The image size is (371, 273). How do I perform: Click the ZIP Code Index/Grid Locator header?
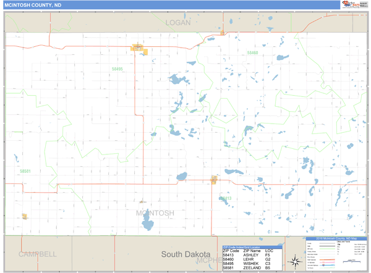pyautogui.click(x=247, y=246)
